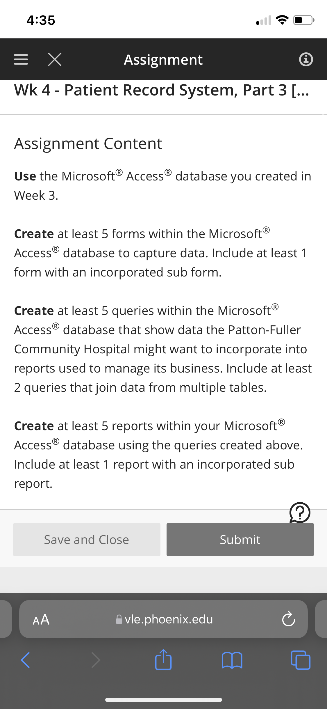Tap the home indicator bar

tap(164, 700)
